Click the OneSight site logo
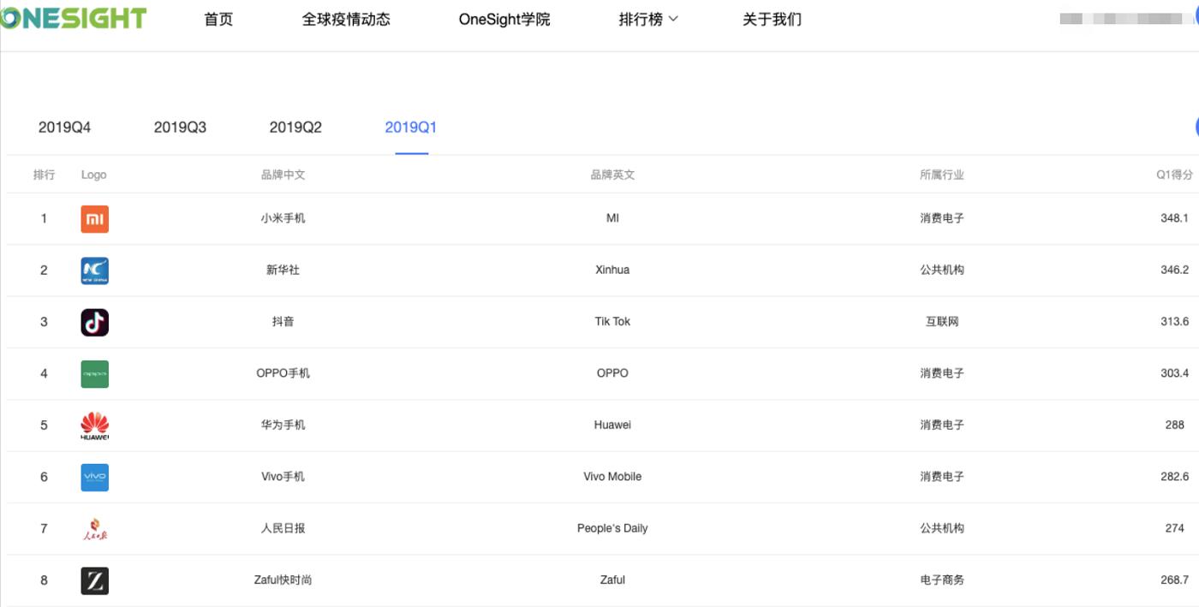Image resolution: width=1199 pixels, height=607 pixels. (73, 16)
